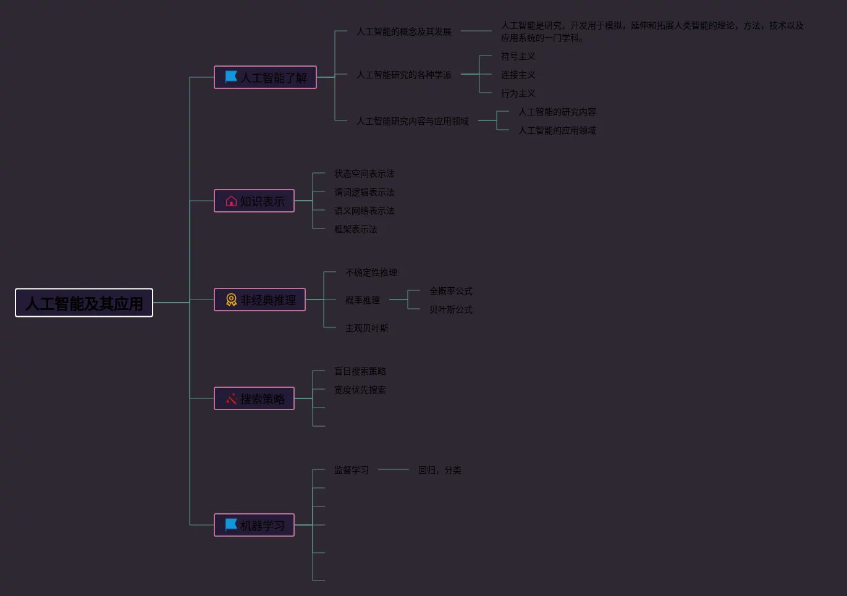Image resolution: width=847 pixels, height=596 pixels.
Task: Click the 人工智能研究的各种学派 subtopic
Action: click(404, 75)
